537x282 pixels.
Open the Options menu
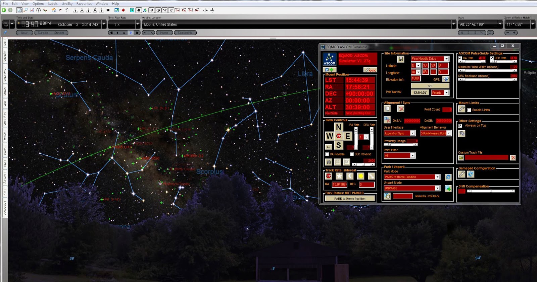point(38,4)
